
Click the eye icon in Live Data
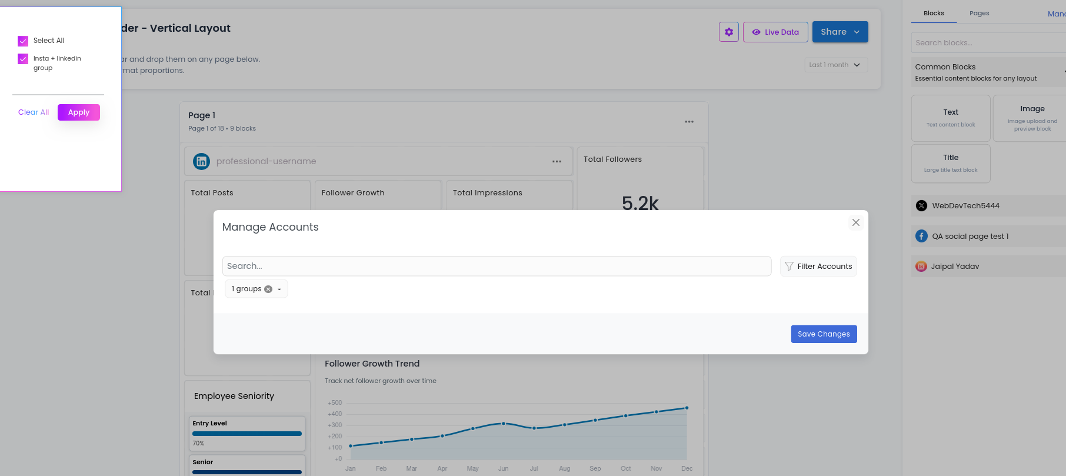pyautogui.click(x=757, y=32)
